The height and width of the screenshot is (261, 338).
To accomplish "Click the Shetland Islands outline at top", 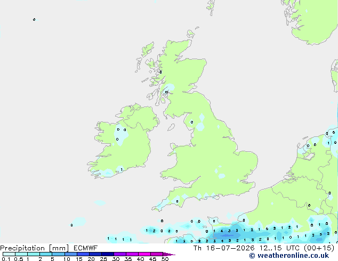I will coord(211,7).
